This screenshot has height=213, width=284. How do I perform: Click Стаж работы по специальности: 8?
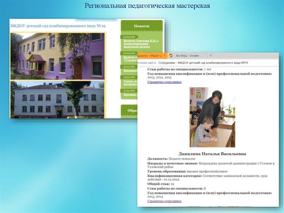pos(176,188)
